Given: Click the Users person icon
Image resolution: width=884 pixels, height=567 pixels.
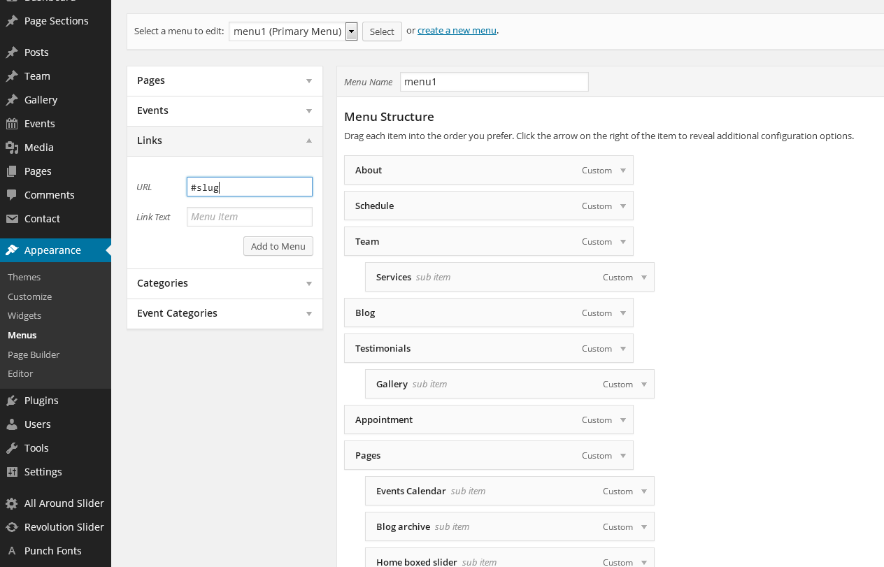Looking at the screenshot, I should [x=12, y=424].
